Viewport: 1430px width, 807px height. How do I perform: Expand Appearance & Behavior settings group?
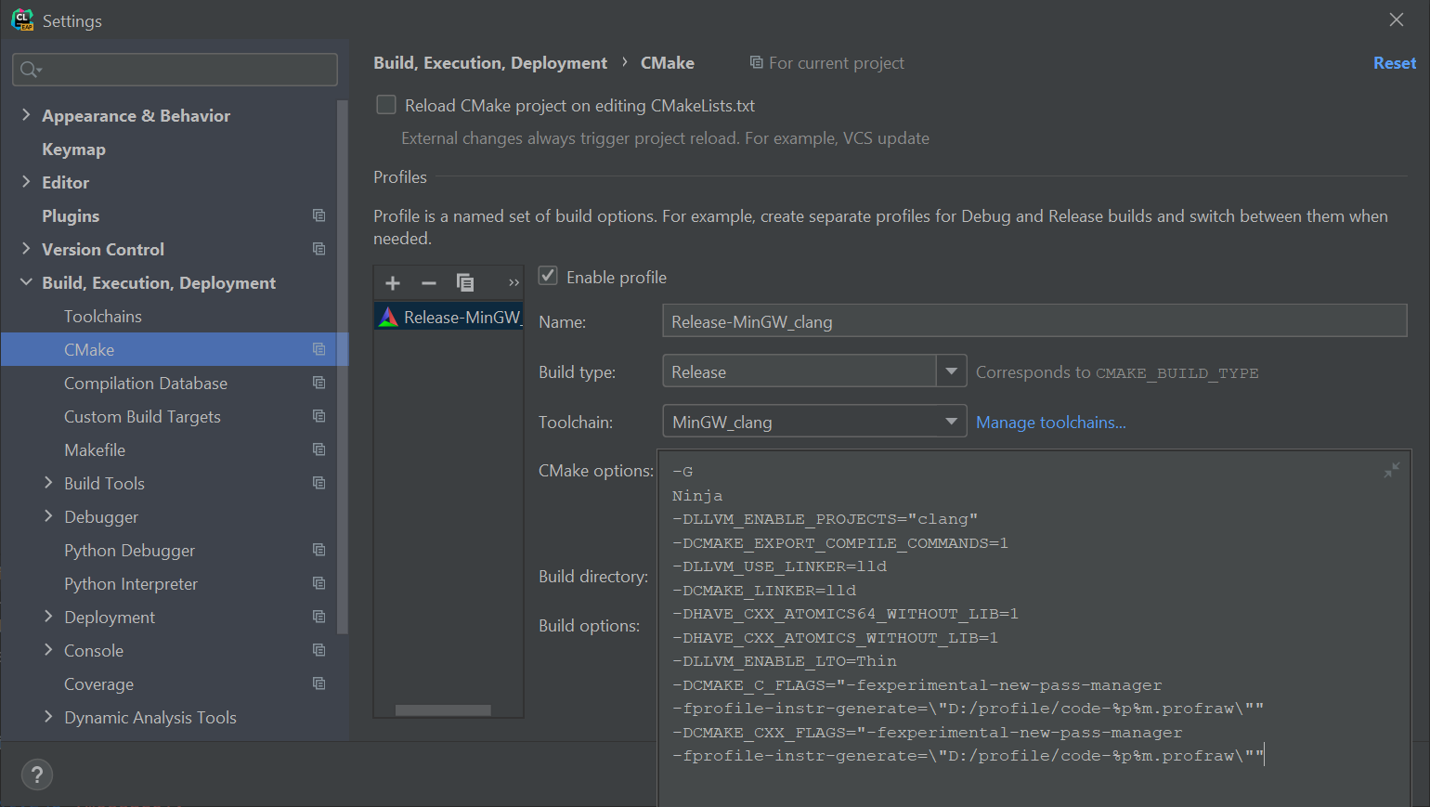[26, 115]
